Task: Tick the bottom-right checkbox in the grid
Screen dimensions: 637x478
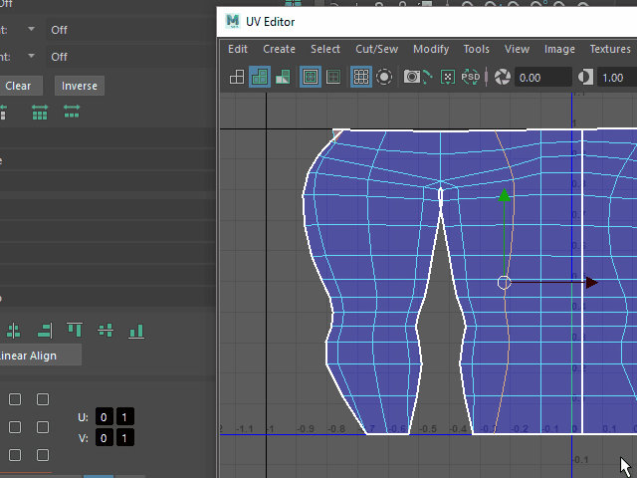Action: pos(43,455)
